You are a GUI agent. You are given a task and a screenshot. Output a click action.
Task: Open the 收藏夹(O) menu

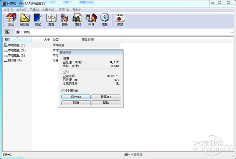[x=49, y=9]
